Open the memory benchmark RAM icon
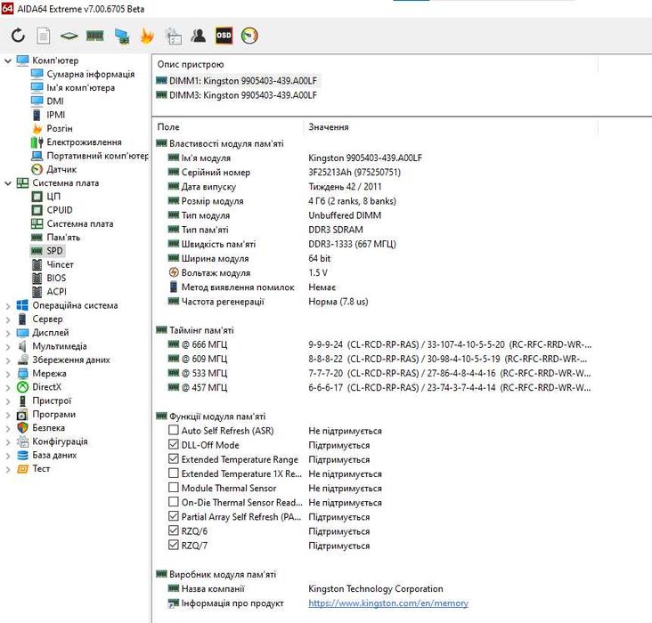Image resolution: width=652 pixels, height=623 pixels. click(94, 36)
